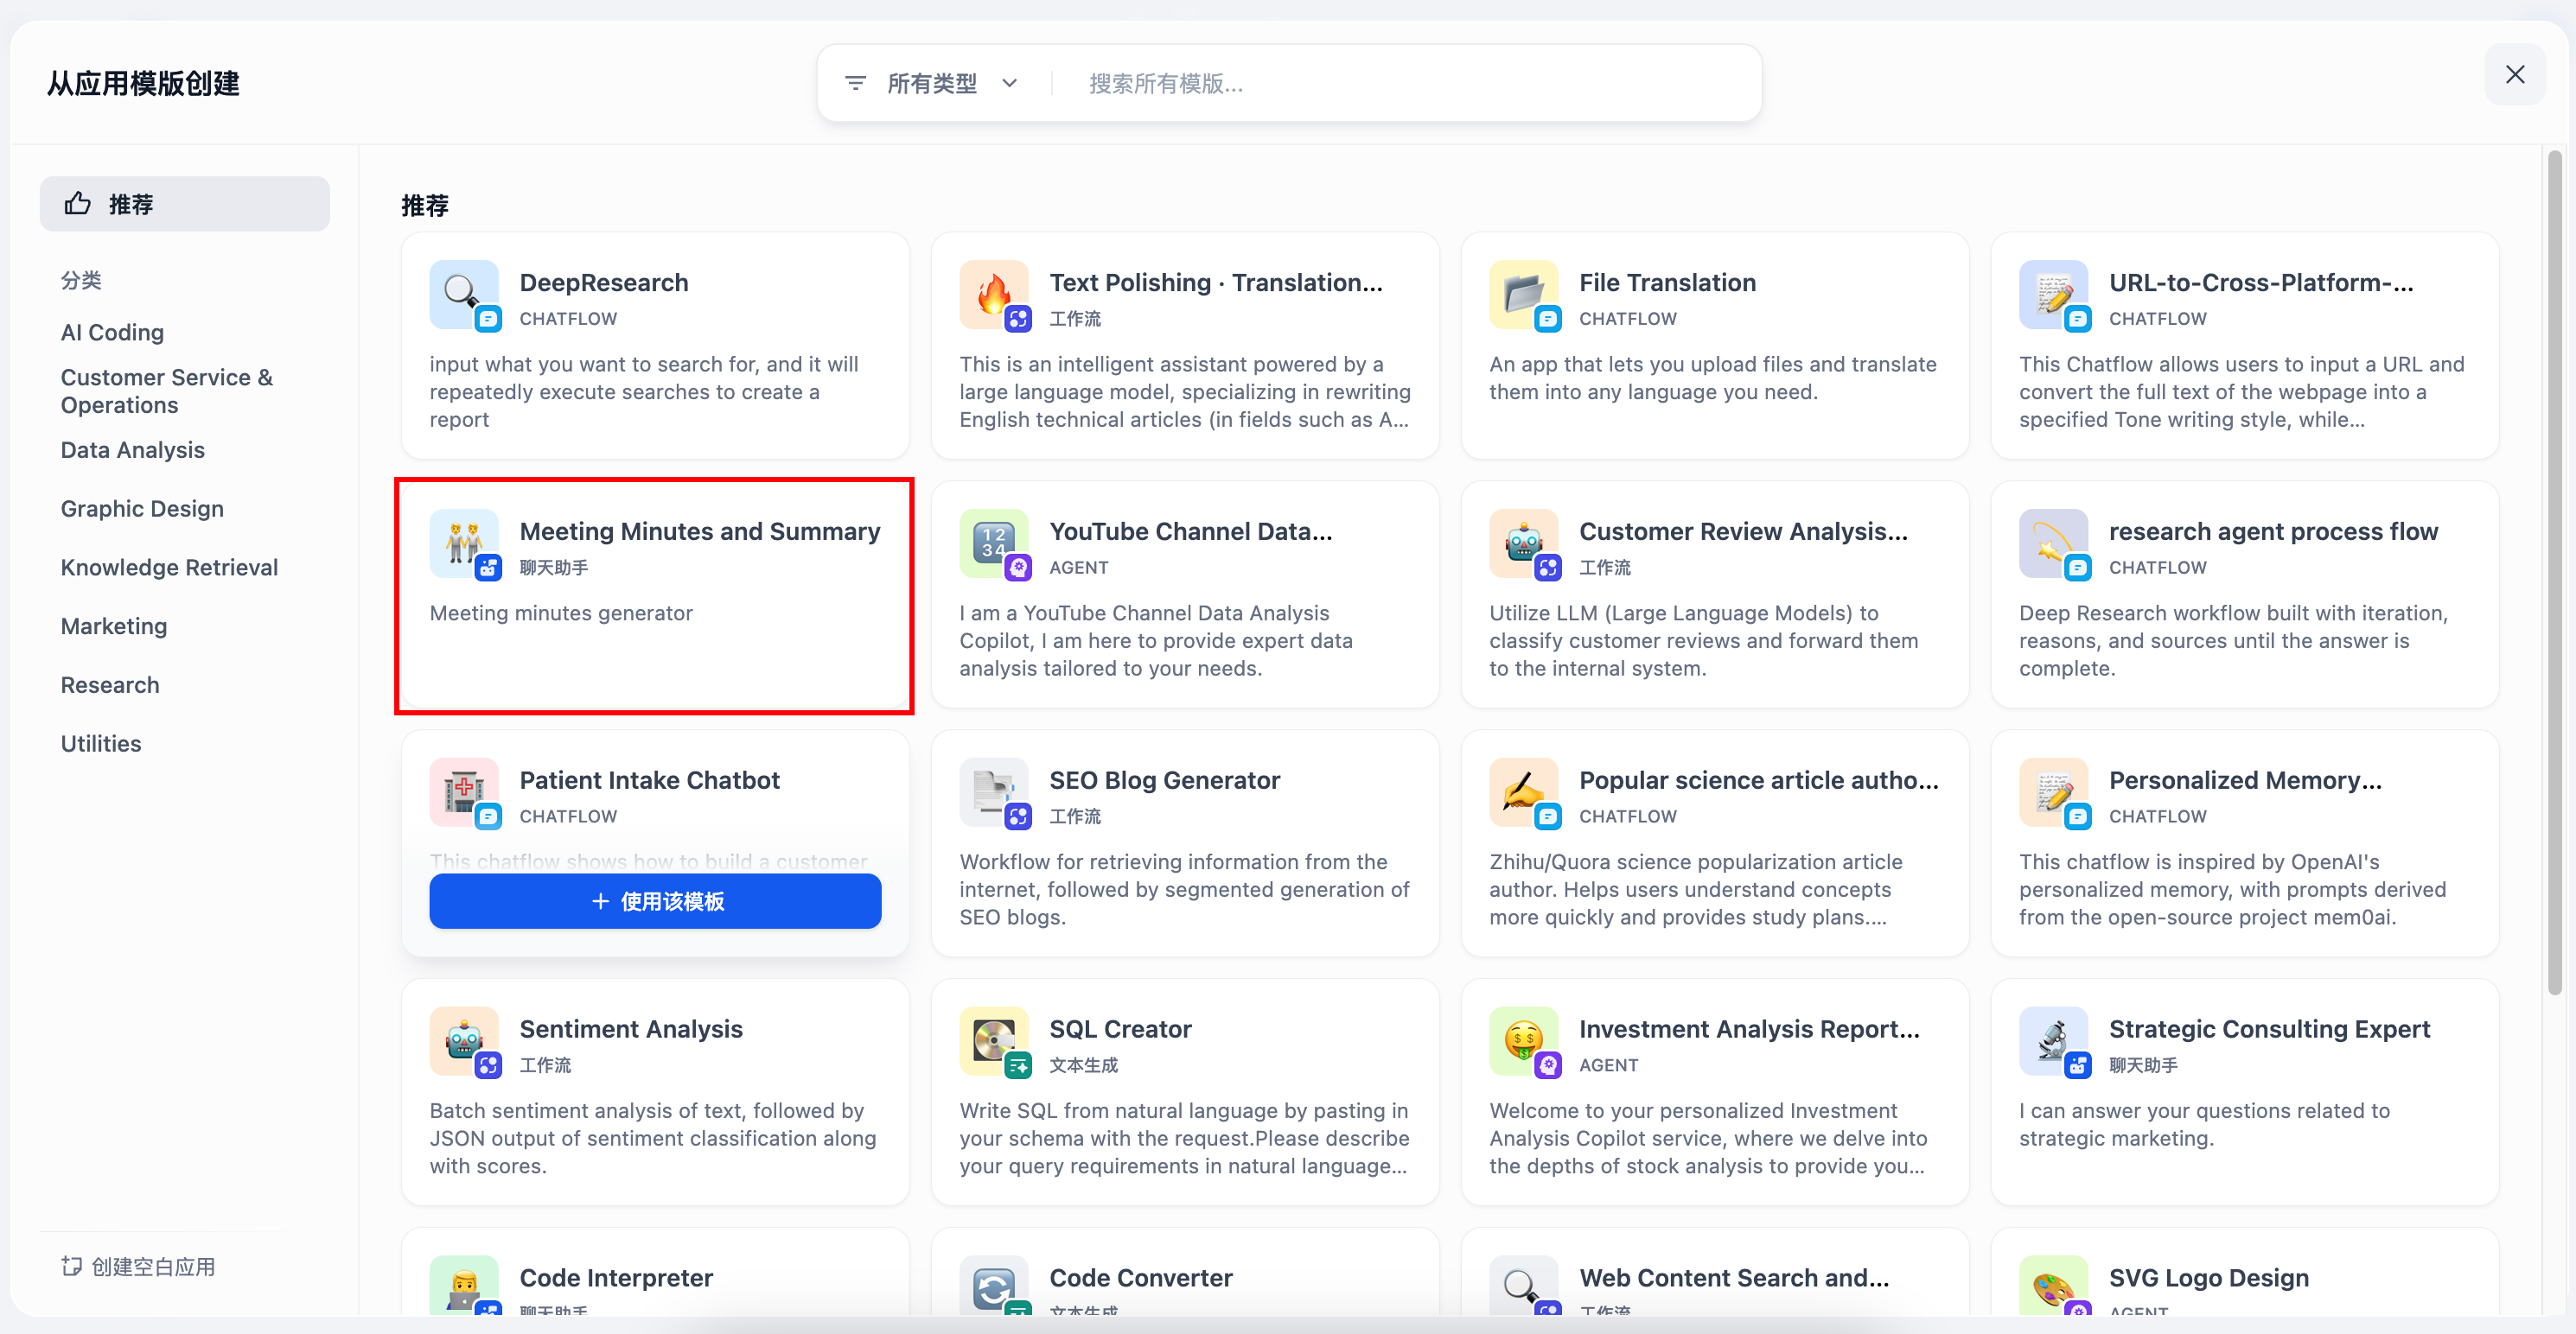Click the Patient Intake Chatbot hospital icon
Viewport: 2576px width, 1334px height.
tap(463, 792)
